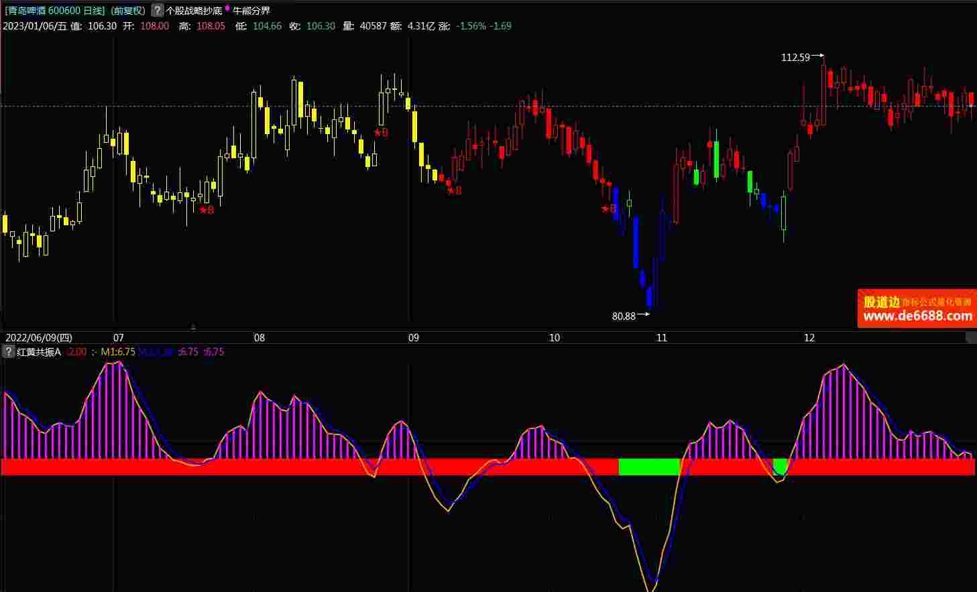Open help for 个股战略抄底 indicator

(157, 10)
